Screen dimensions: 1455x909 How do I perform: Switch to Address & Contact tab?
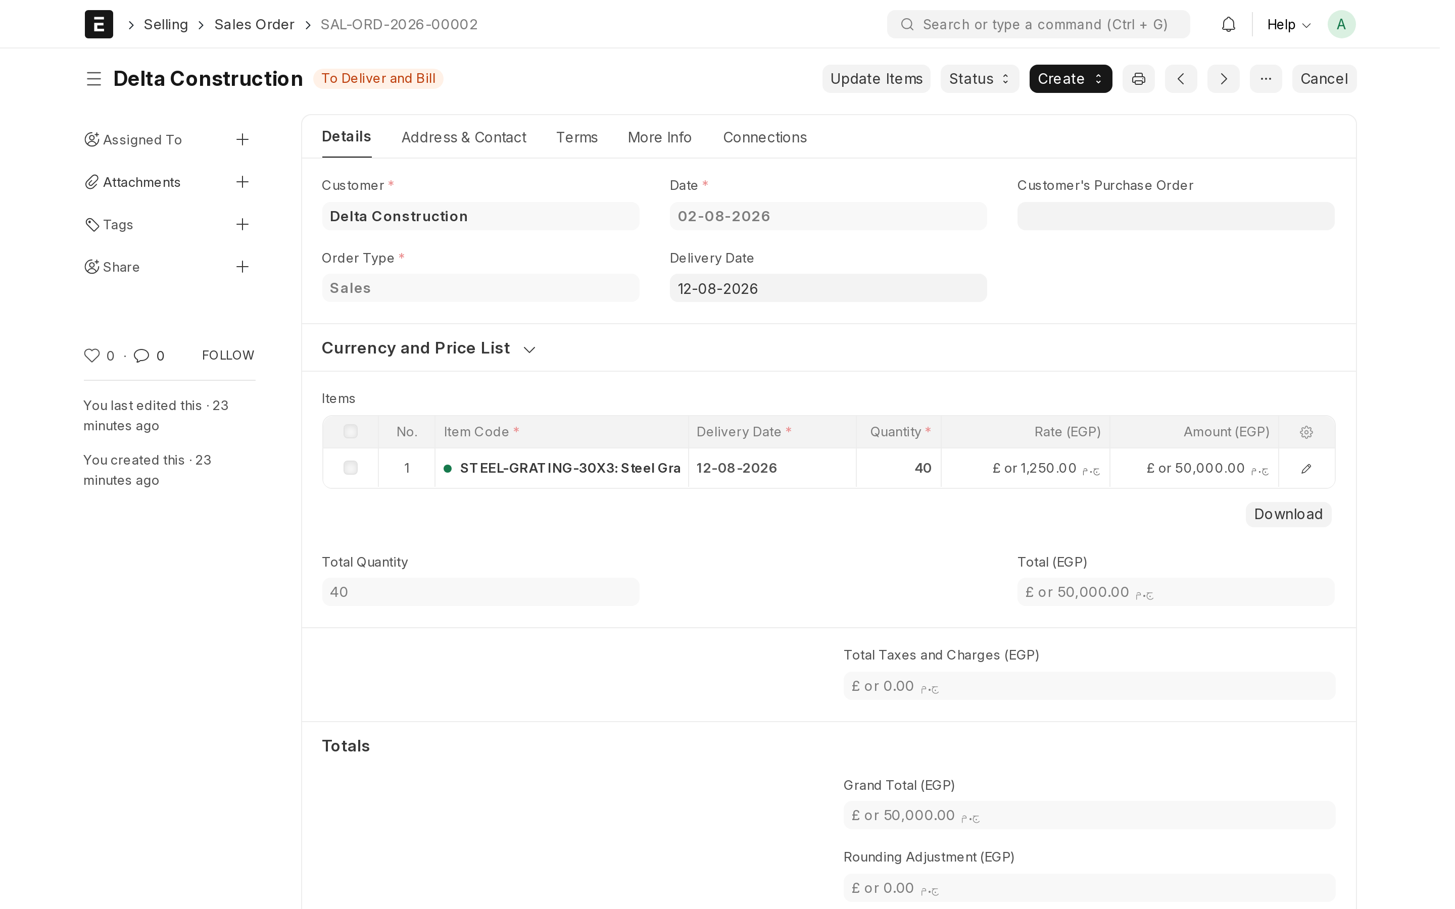(464, 137)
